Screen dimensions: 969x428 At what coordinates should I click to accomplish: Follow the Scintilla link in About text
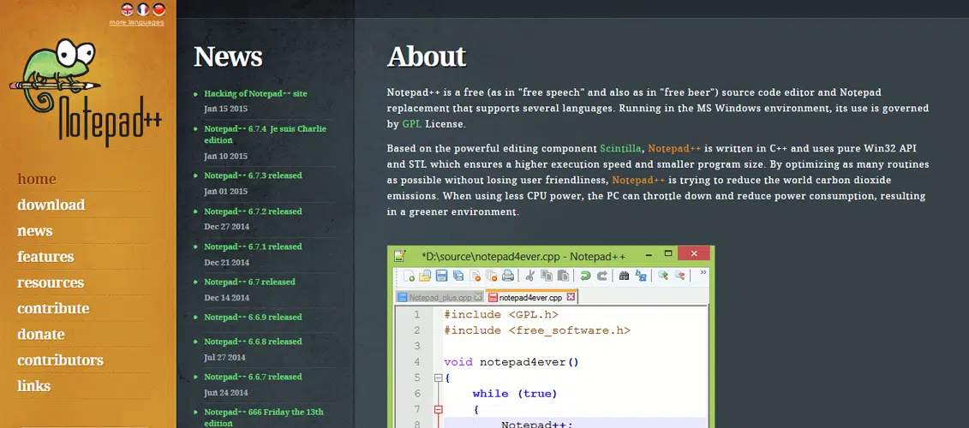[620, 148]
